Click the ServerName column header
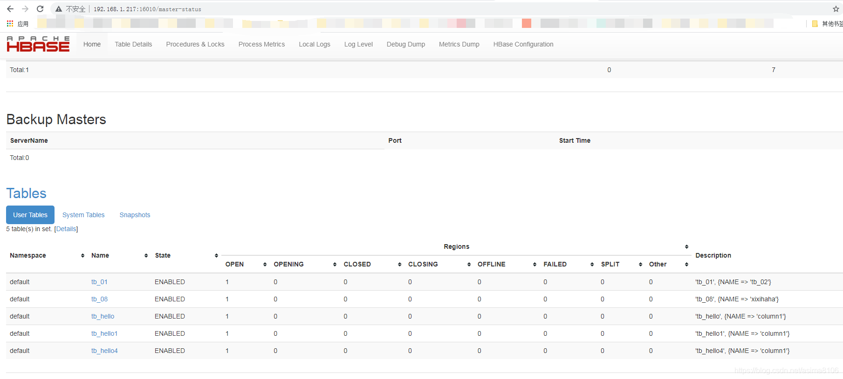The height and width of the screenshot is (379, 843). coord(29,140)
